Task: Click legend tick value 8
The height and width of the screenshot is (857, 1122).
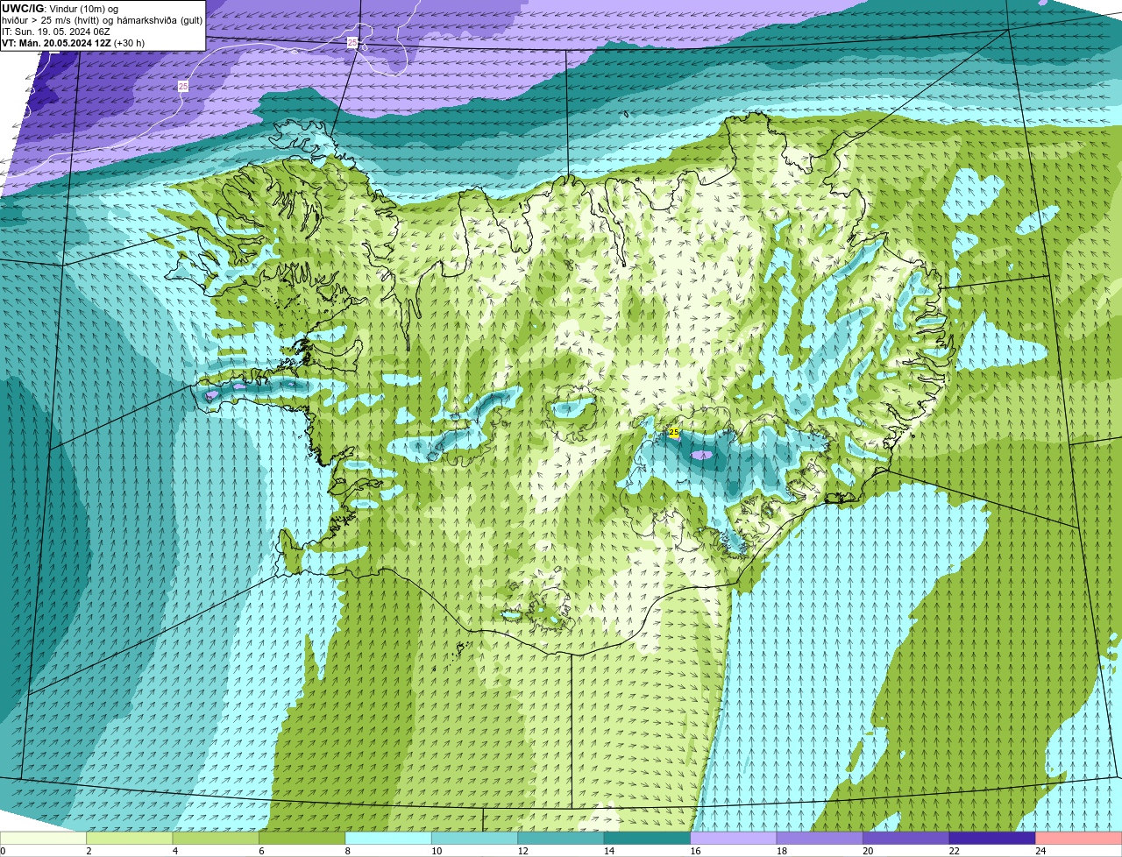Action: tap(347, 851)
